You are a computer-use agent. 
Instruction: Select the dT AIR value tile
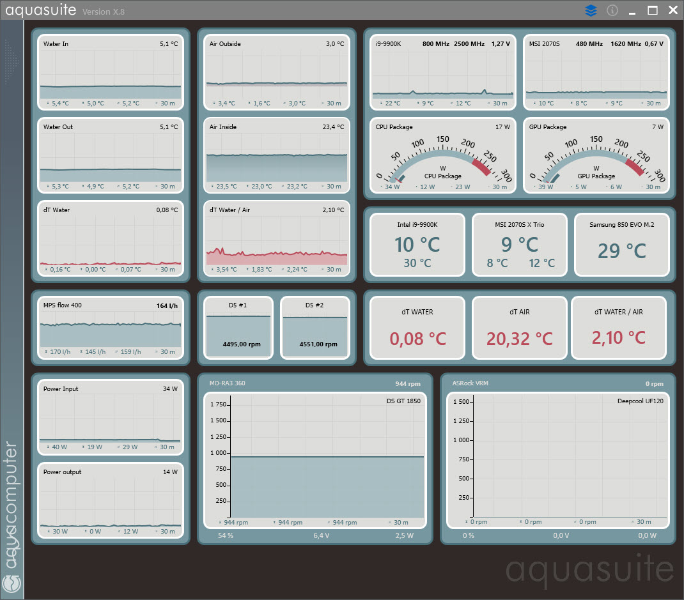(x=520, y=328)
